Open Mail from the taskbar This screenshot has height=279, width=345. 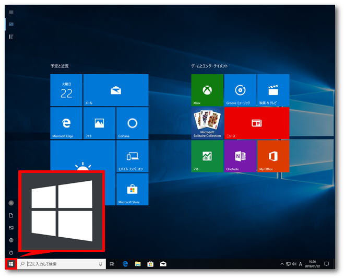(x=163, y=264)
